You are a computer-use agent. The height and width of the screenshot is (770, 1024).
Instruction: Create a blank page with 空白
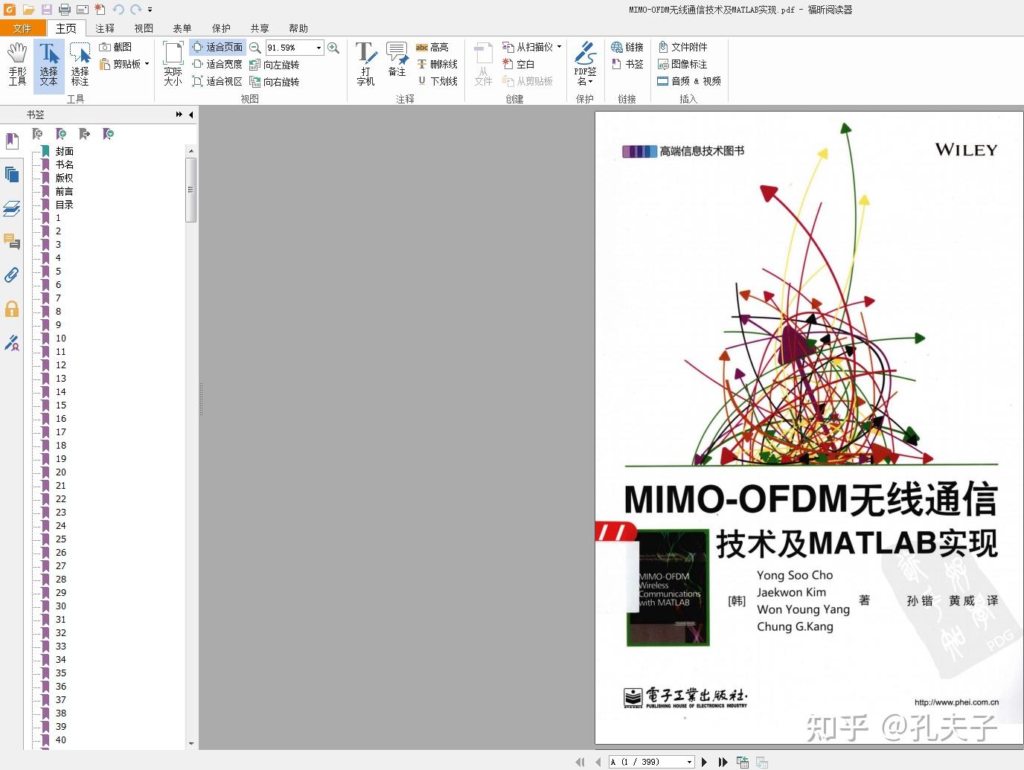tap(523, 64)
